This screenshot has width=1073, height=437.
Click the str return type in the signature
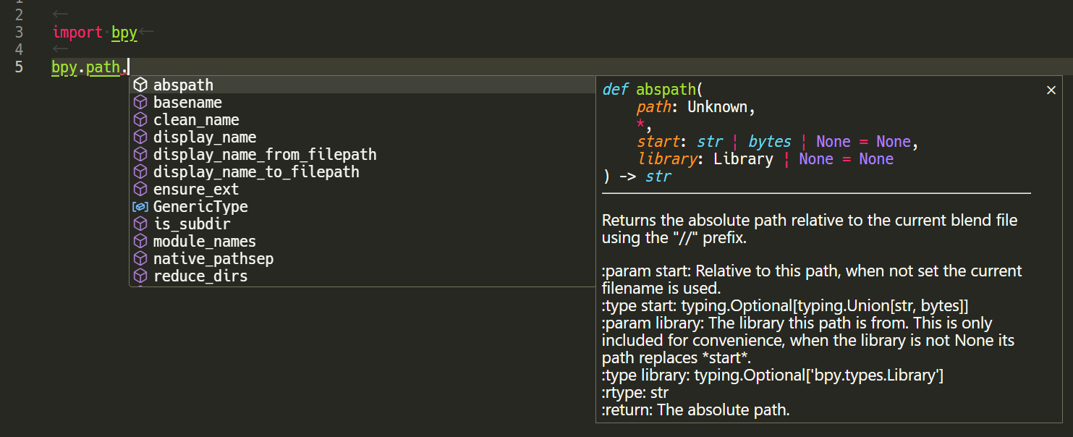tap(658, 176)
